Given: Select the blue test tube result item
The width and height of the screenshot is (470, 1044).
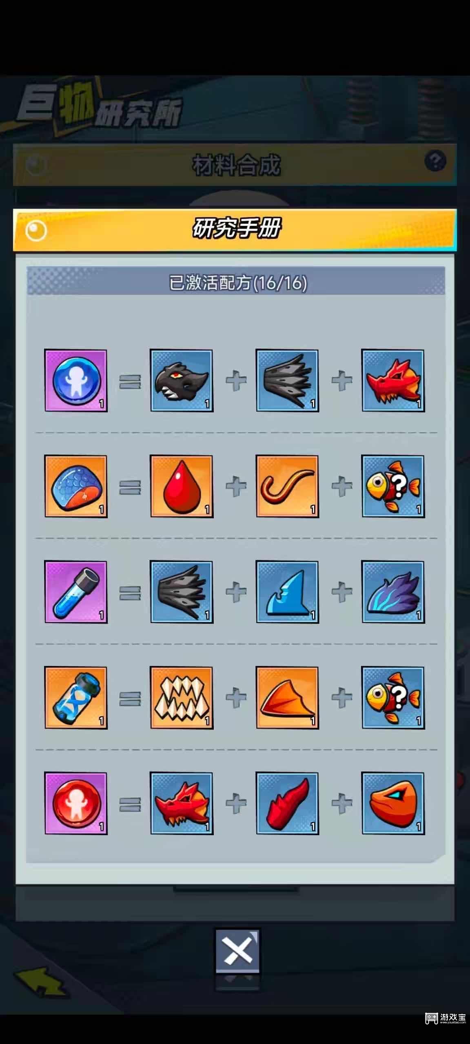Looking at the screenshot, I should tap(76, 592).
